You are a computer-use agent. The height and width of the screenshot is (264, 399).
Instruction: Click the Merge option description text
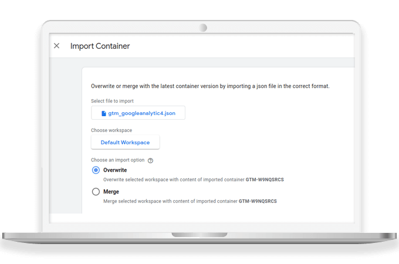(190, 201)
